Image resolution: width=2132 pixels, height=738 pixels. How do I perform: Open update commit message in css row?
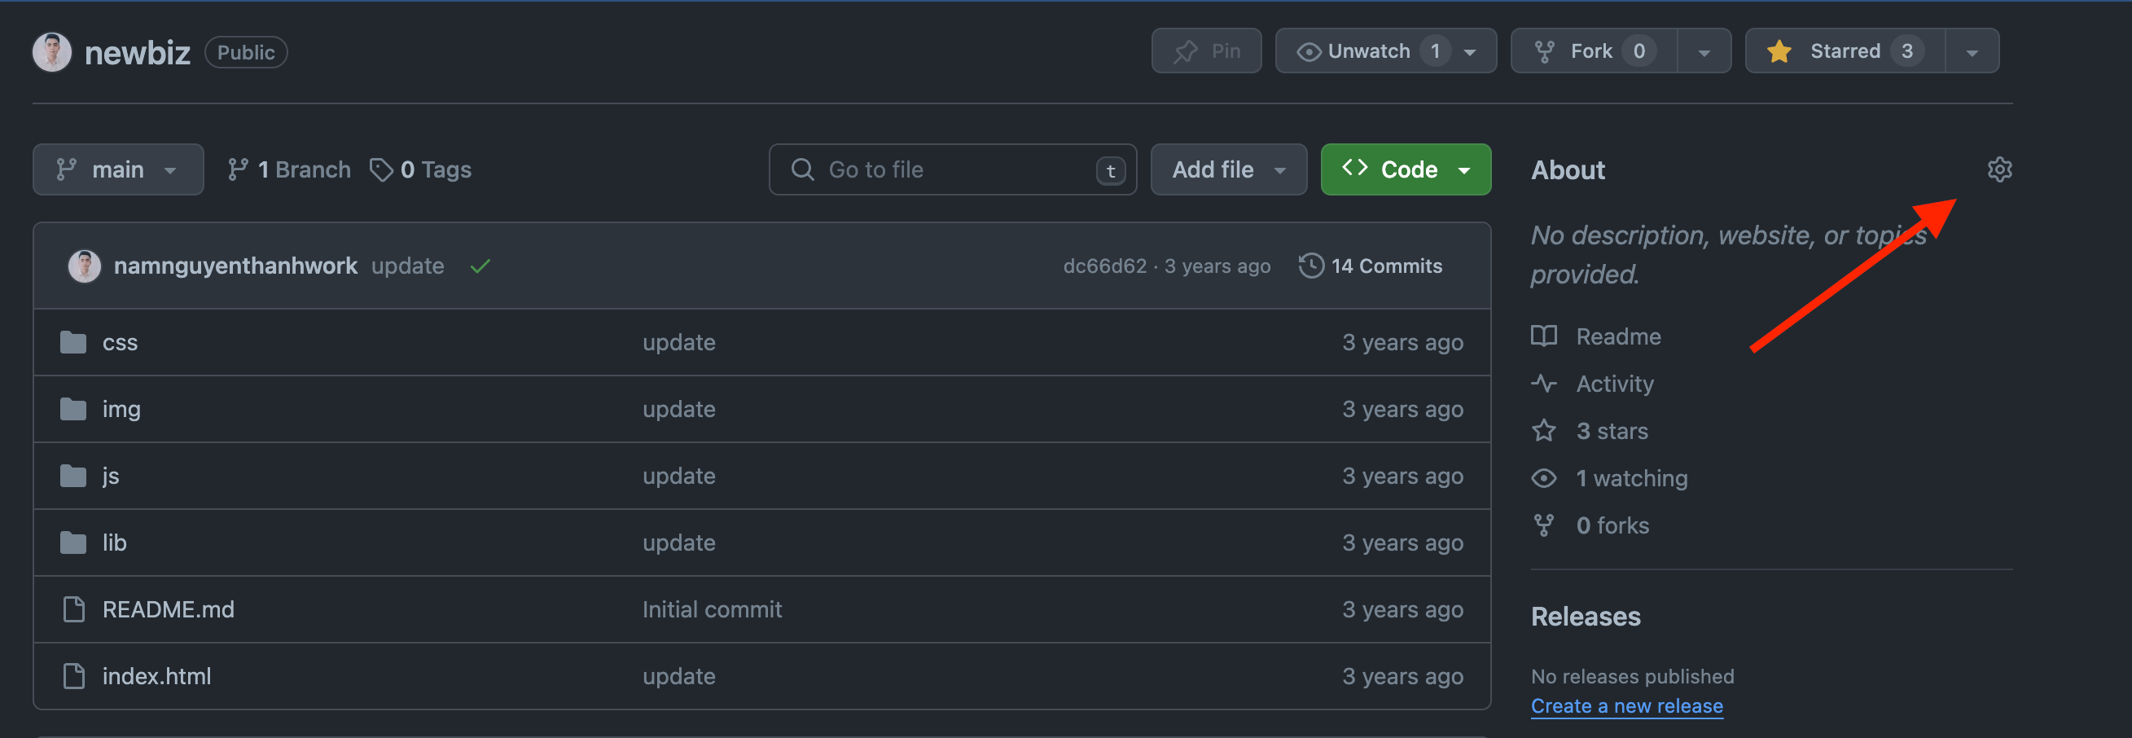678,342
